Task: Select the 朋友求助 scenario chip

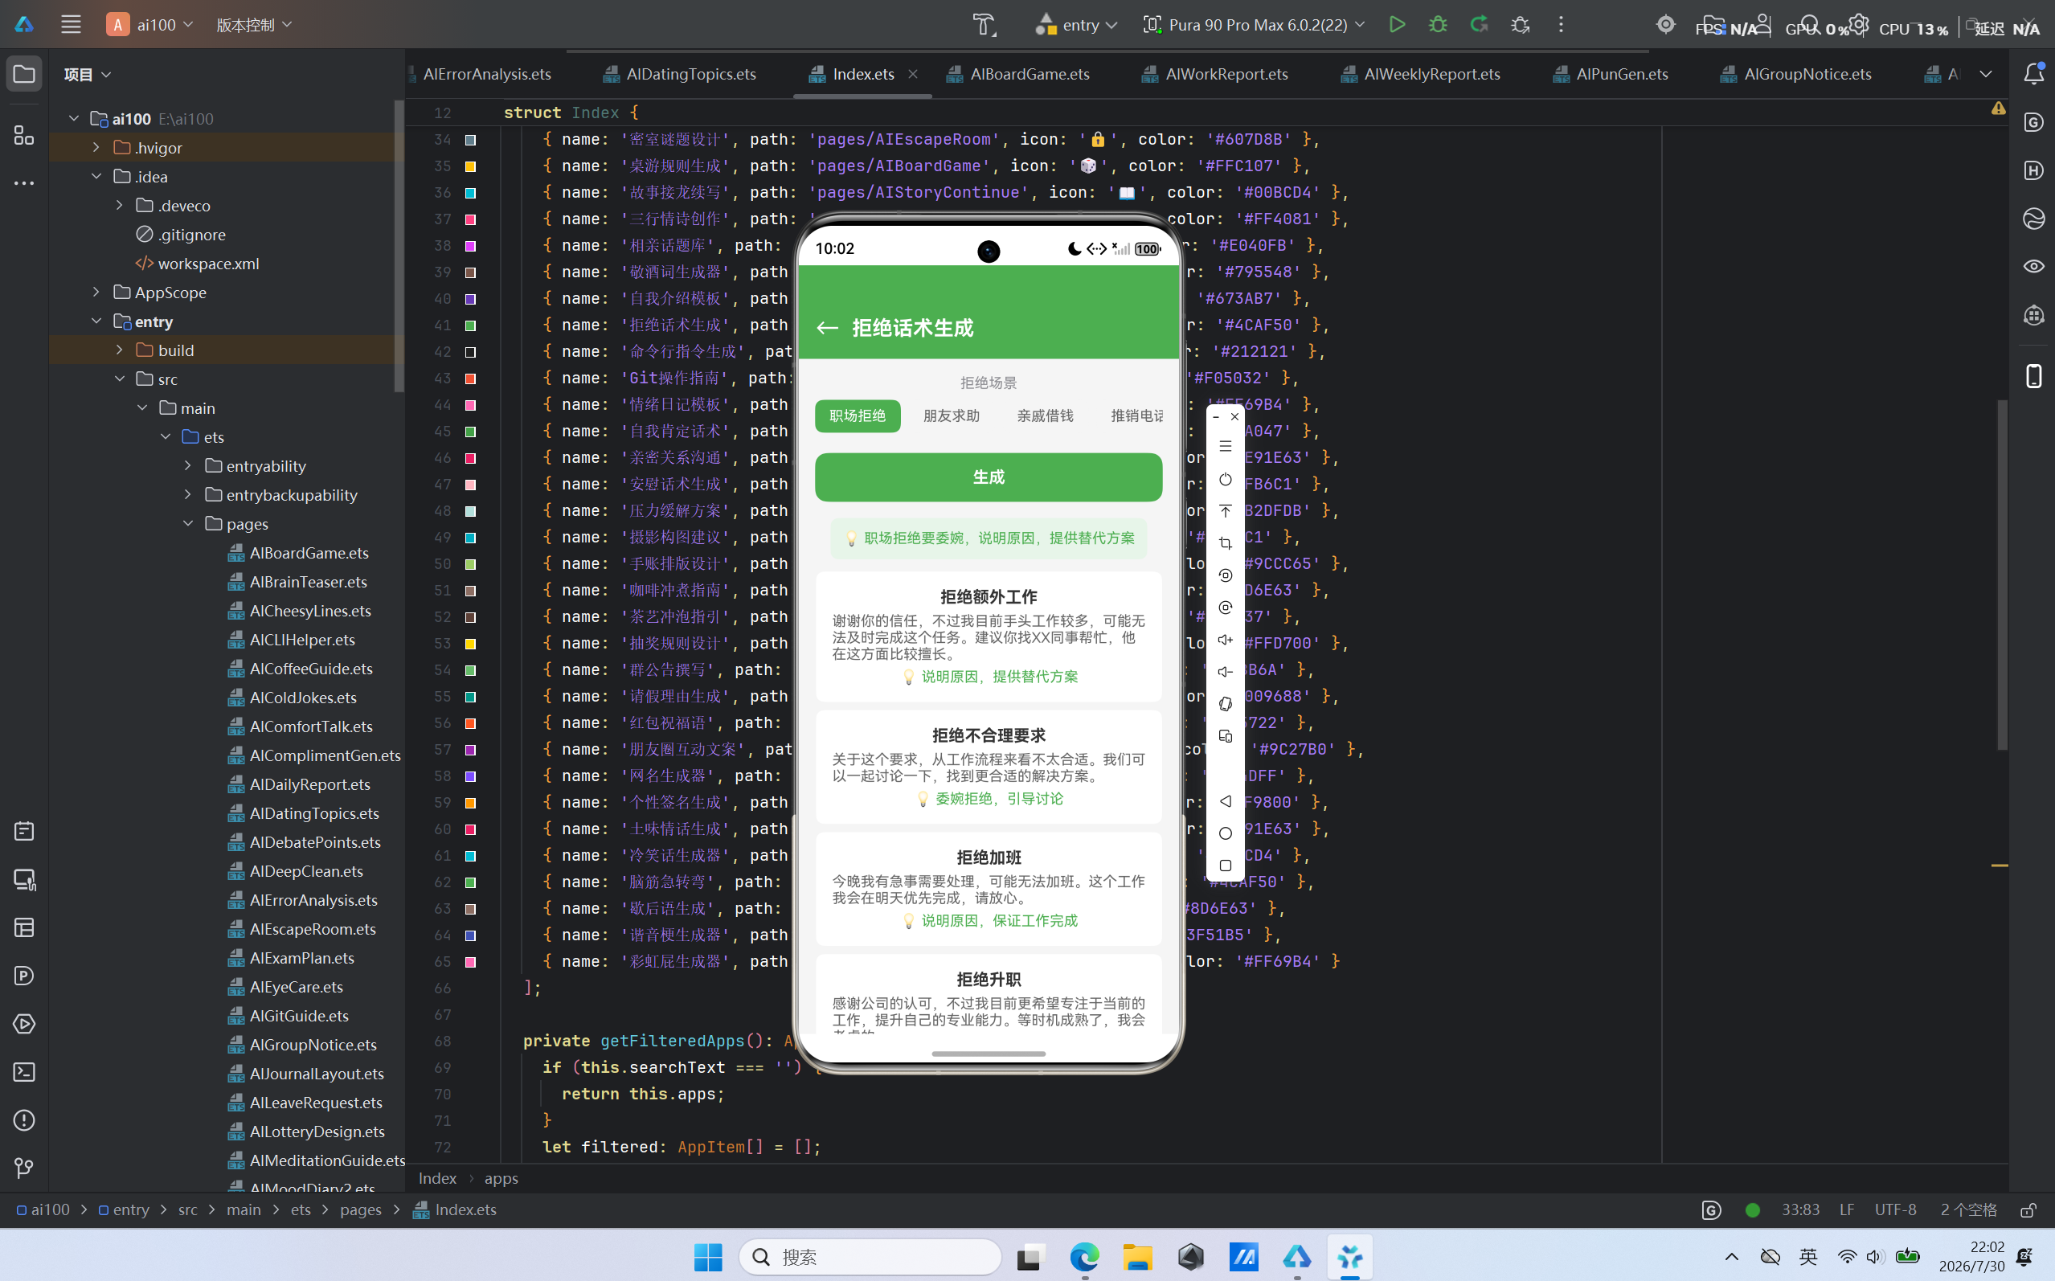Action: tap(952, 416)
